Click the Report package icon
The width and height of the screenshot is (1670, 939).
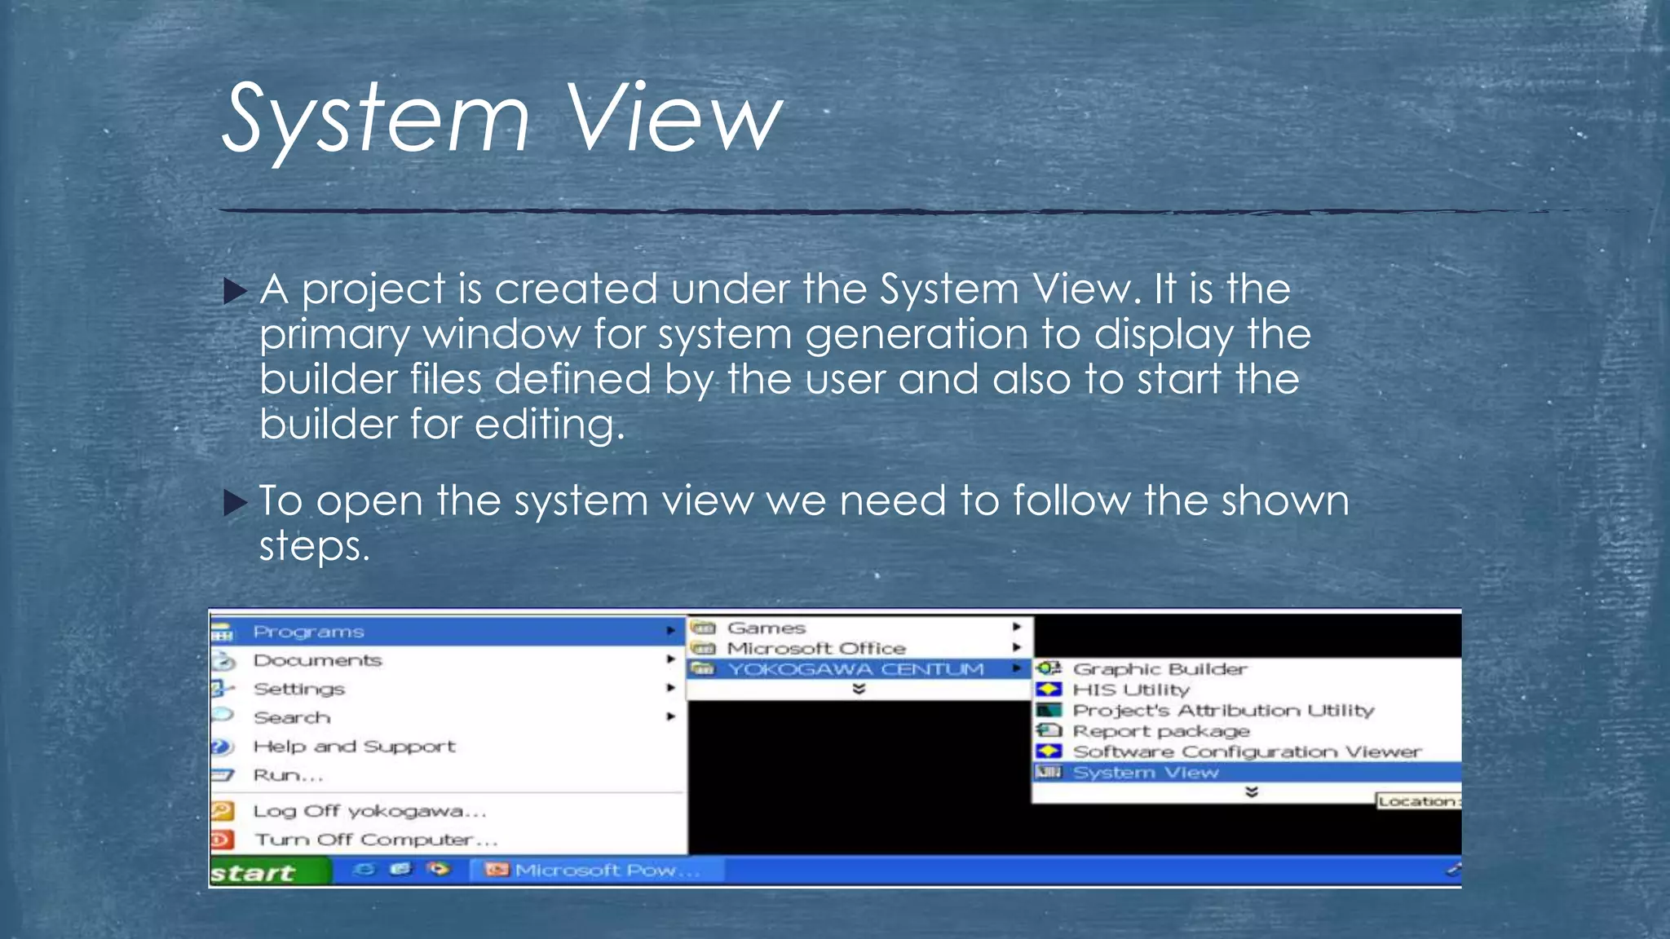pyautogui.click(x=1049, y=730)
